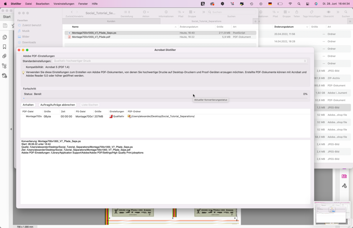Switch to the Kunden Finder tab
This screenshot has width=353, height=228.
tap(111, 21)
